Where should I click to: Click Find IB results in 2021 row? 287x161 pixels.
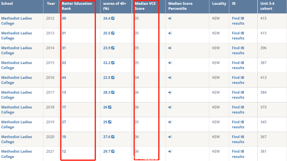238,154
